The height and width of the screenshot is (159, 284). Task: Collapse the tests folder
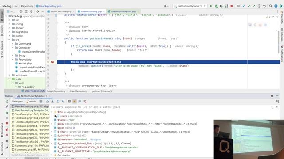[x=9, y=79]
